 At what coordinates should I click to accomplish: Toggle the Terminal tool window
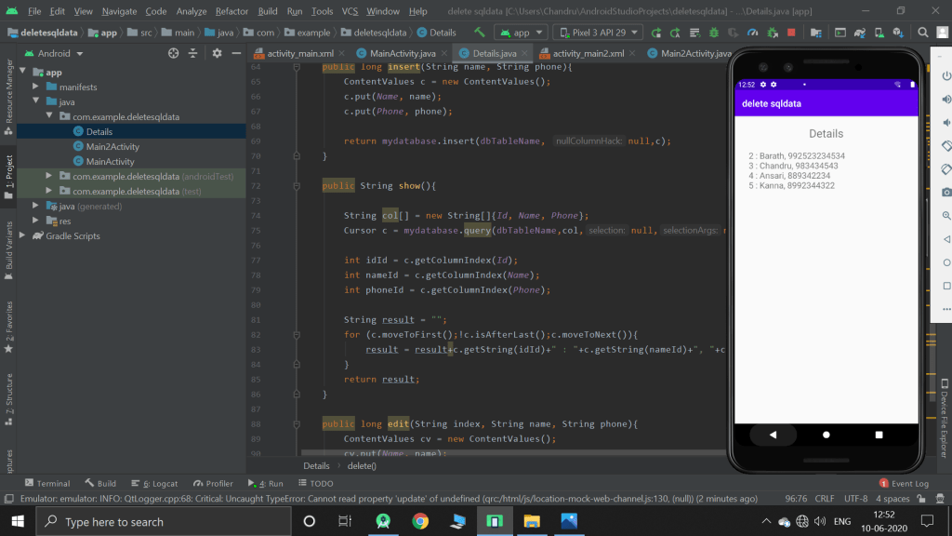coord(46,484)
